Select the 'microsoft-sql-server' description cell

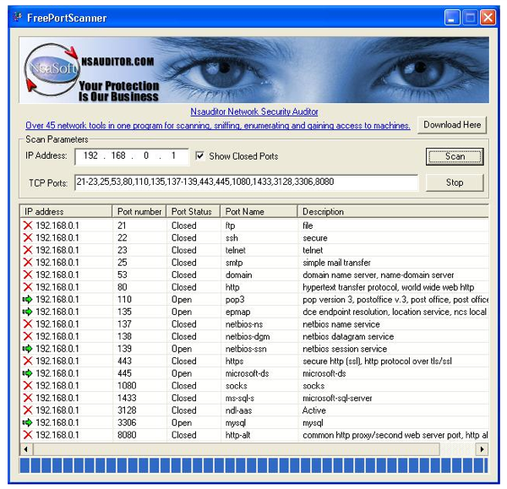pyautogui.click(x=337, y=398)
